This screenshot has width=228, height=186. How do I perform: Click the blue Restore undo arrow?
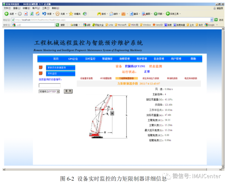[x=44, y=14]
